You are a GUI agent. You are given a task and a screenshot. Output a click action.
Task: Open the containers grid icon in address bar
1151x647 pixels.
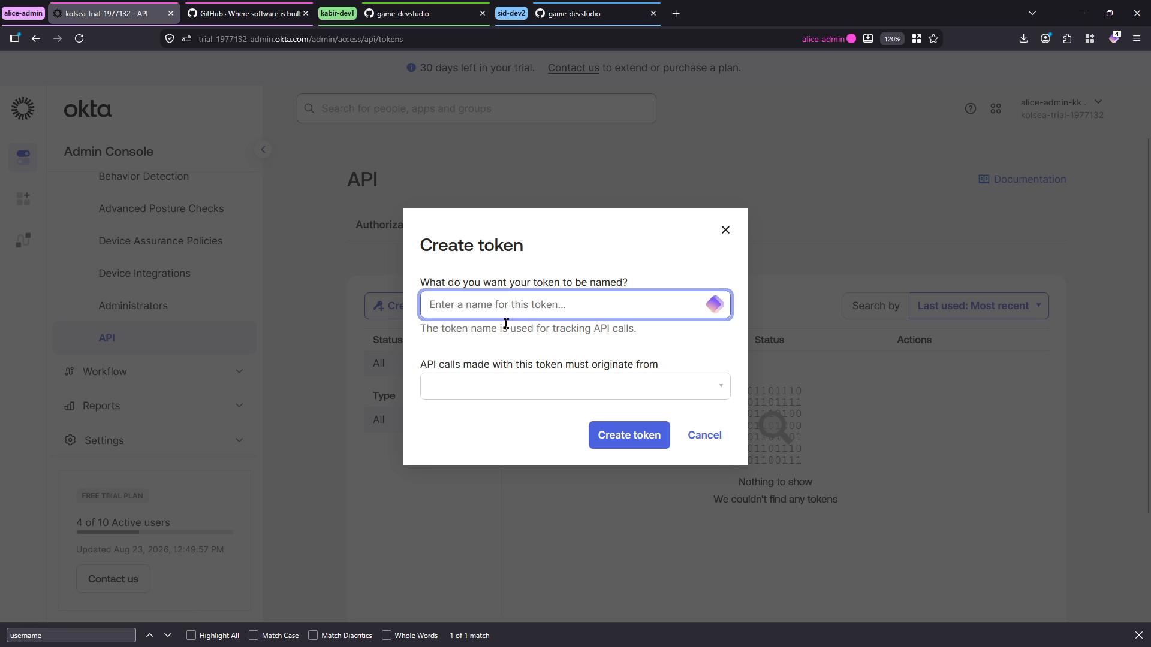[x=916, y=38]
